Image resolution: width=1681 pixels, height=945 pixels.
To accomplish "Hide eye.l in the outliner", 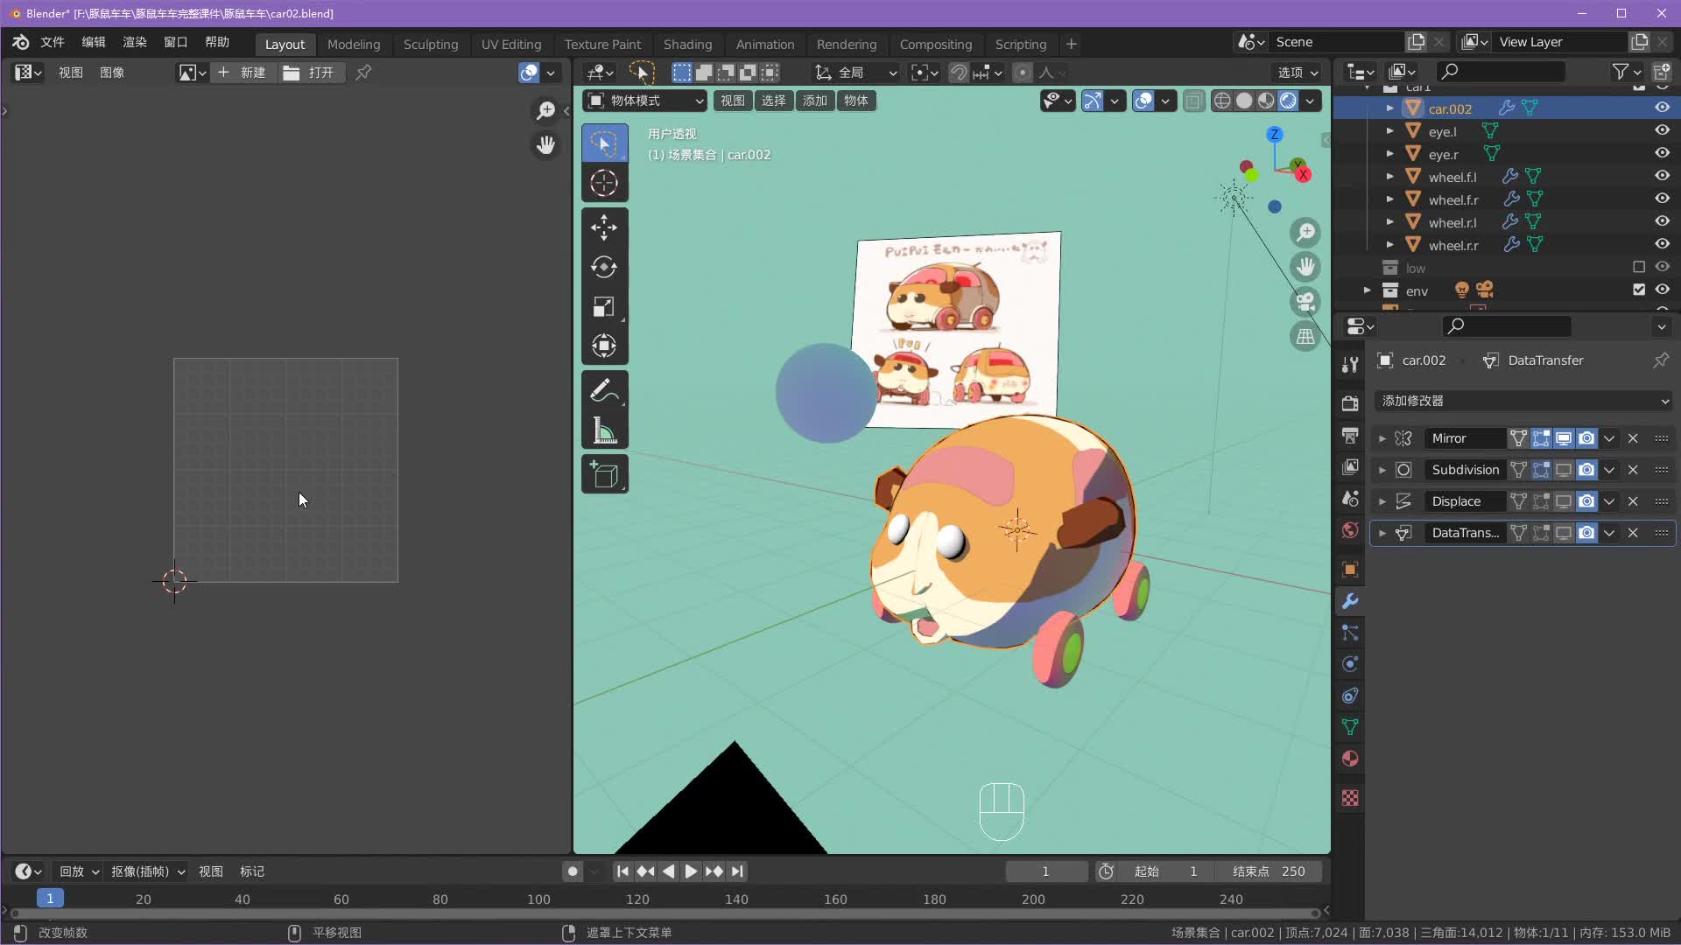I will coord(1662,130).
